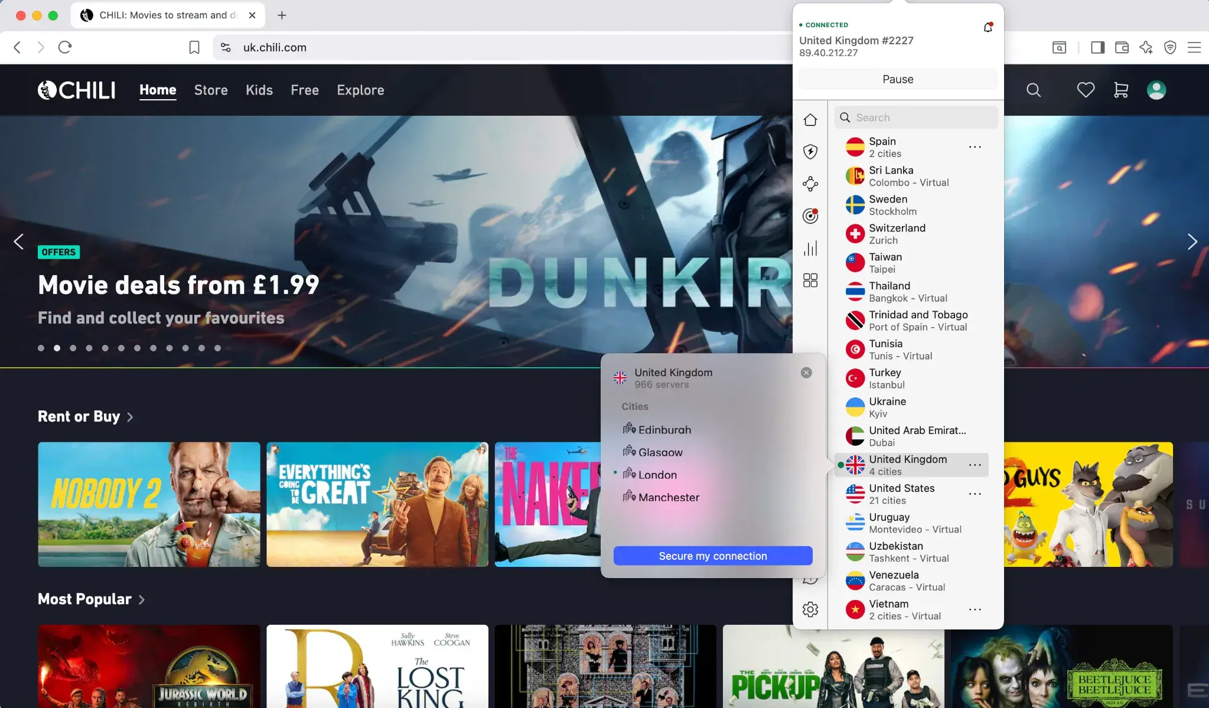Open the Meshnet nodes icon
The height and width of the screenshot is (708, 1209).
click(x=810, y=184)
